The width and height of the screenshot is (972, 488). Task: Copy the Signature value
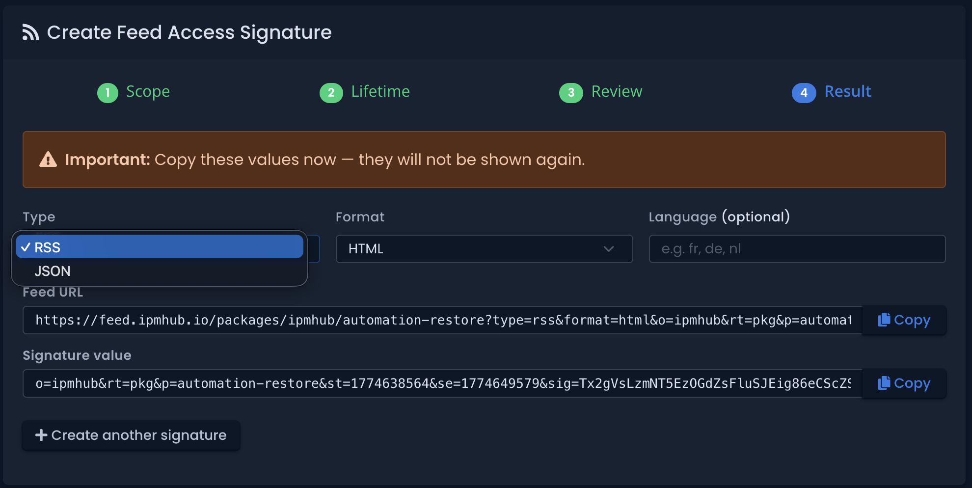coord(904,383)
